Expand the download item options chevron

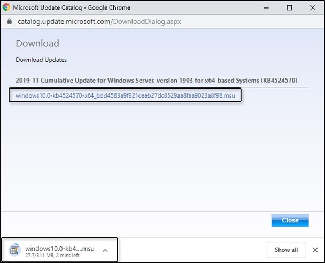pyautogui.click(x=105, y=250)
